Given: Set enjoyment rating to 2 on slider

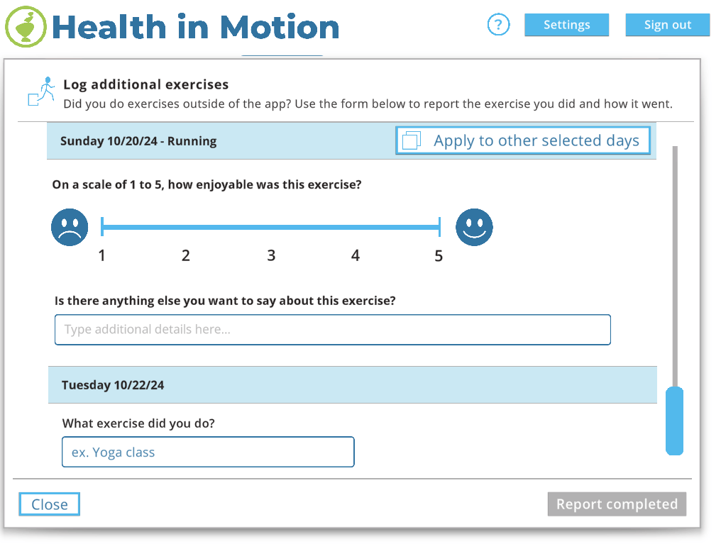Looking at the screenshot, I should click(x=186, y=228).
